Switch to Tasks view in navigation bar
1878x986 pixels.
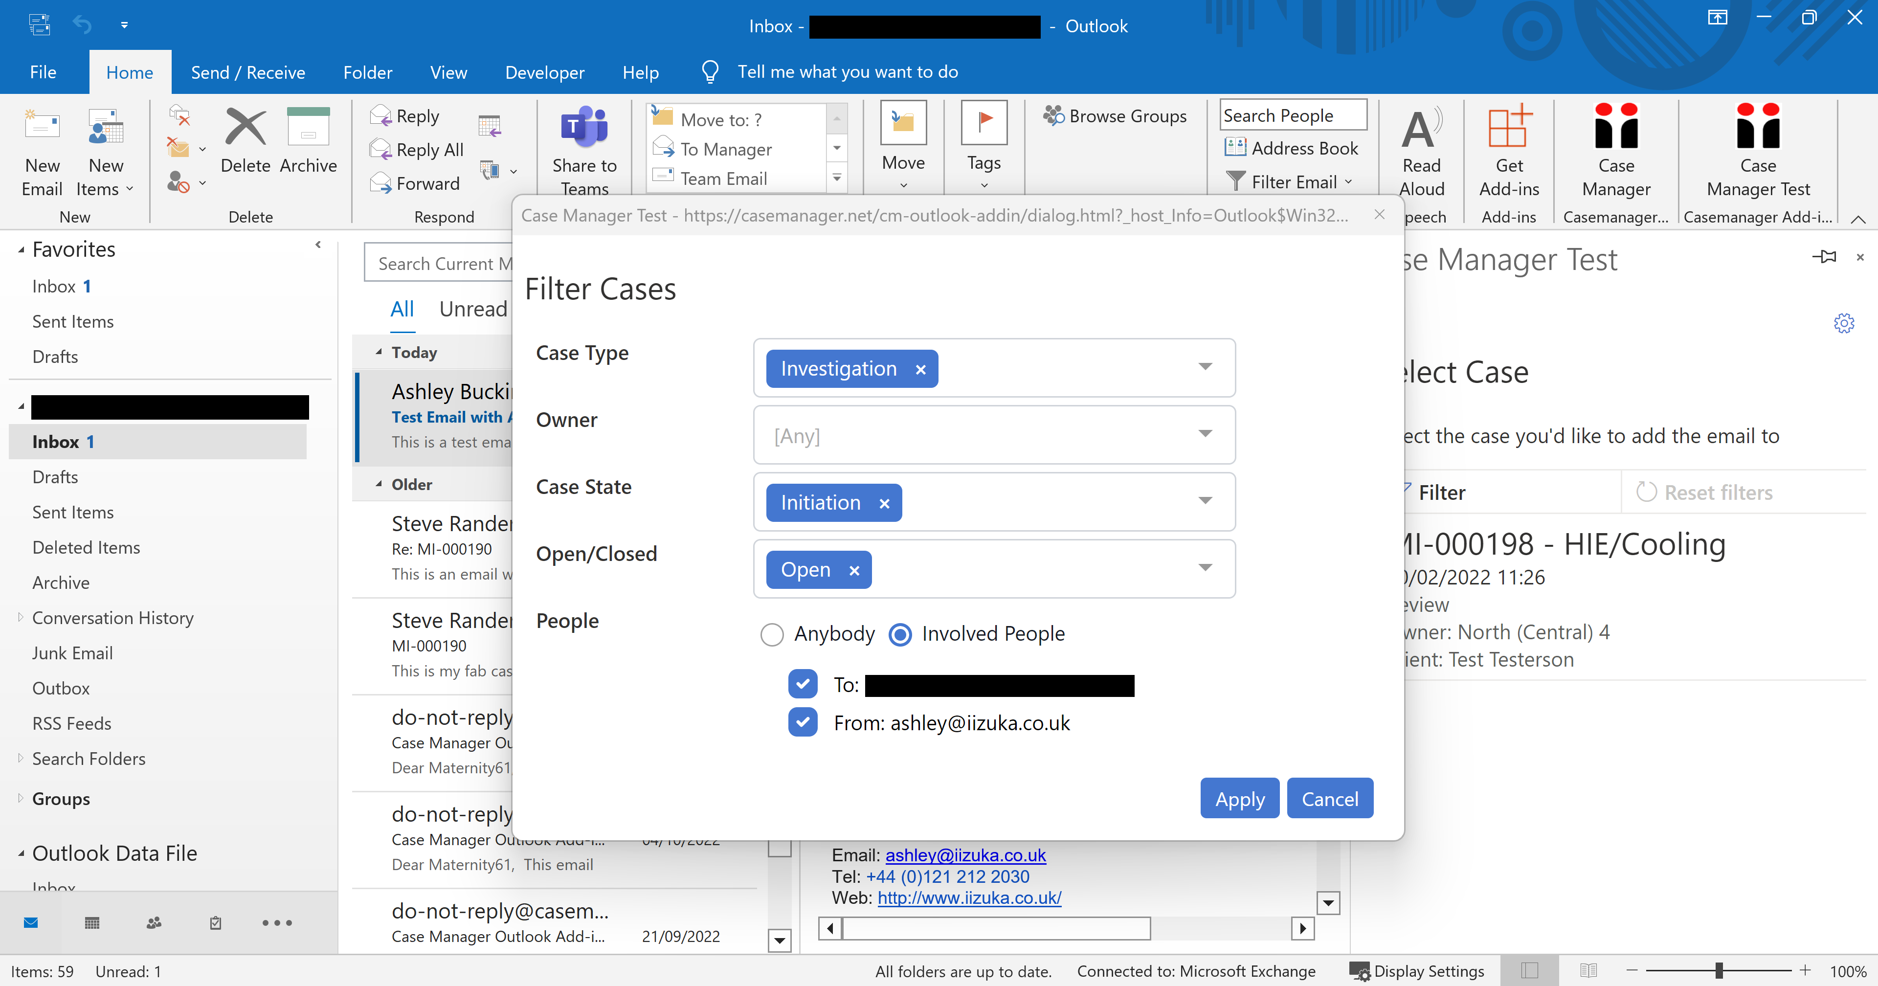215,922
